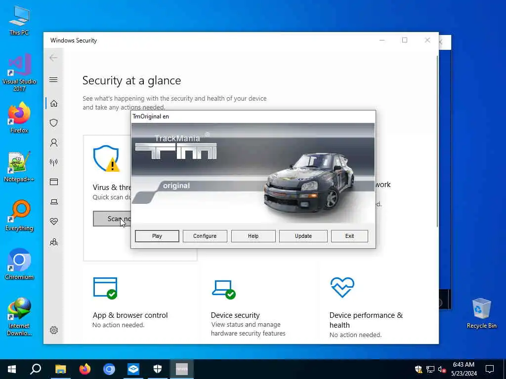Image resolution: width=506 pixels, height=379 pixels.
Task: Open This PC desktop icon
Action: (x=19, y=20)
